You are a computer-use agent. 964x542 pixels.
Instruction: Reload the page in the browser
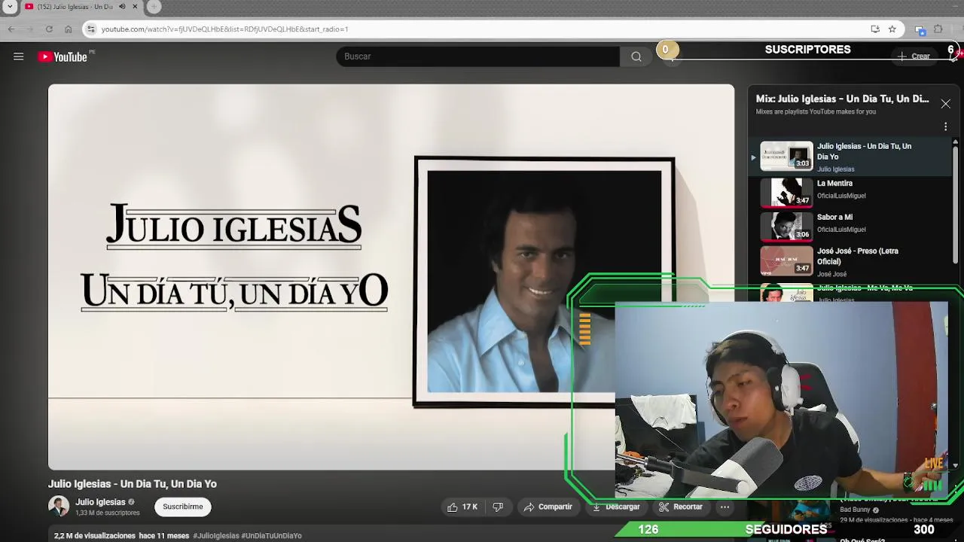[49, 29]
